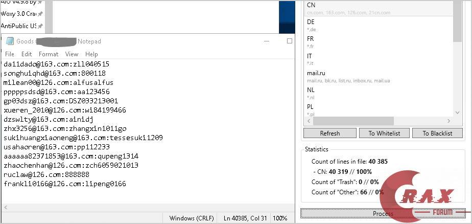Unpin the AIO v4.9.8 quick access item
Viewport: 472px width, 224px height.
[40, 2]
